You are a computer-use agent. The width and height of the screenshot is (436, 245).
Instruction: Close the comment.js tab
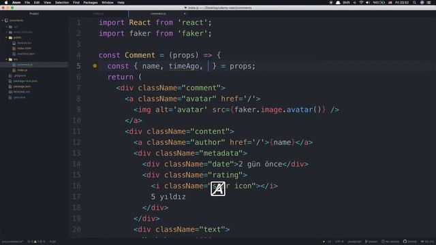[185, 14]
